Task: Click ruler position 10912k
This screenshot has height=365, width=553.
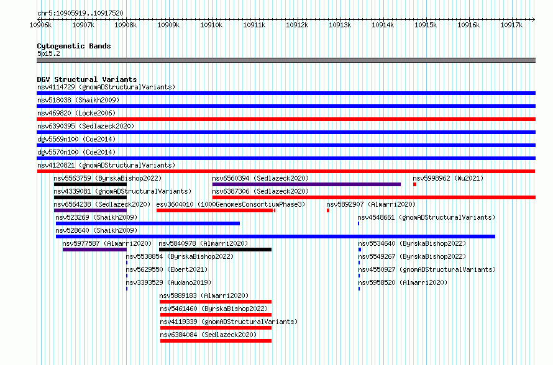Action: (x=297, y=25)
